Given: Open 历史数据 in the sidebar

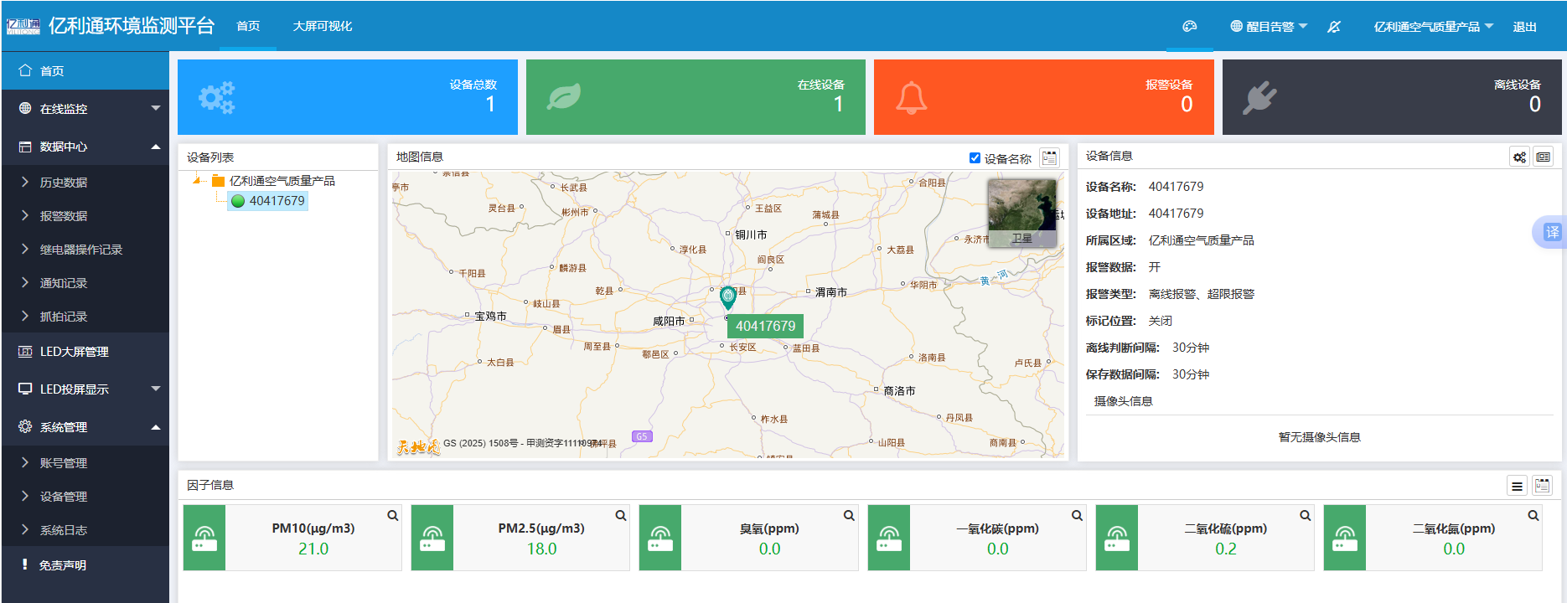Looking at the screenshot, I should click(64, 183).
